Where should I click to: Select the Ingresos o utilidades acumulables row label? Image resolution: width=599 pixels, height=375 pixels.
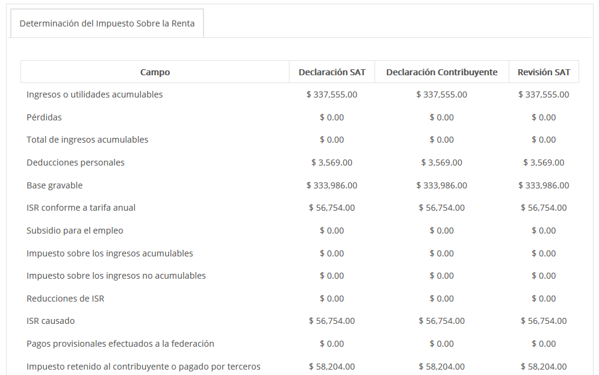(95, 95)
